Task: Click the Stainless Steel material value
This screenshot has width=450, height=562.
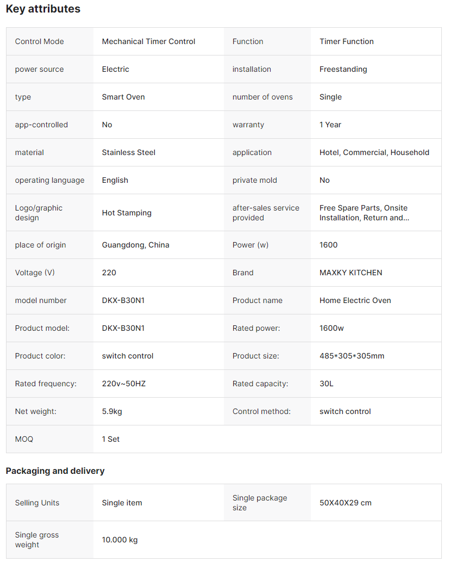Action: [129, 152]
